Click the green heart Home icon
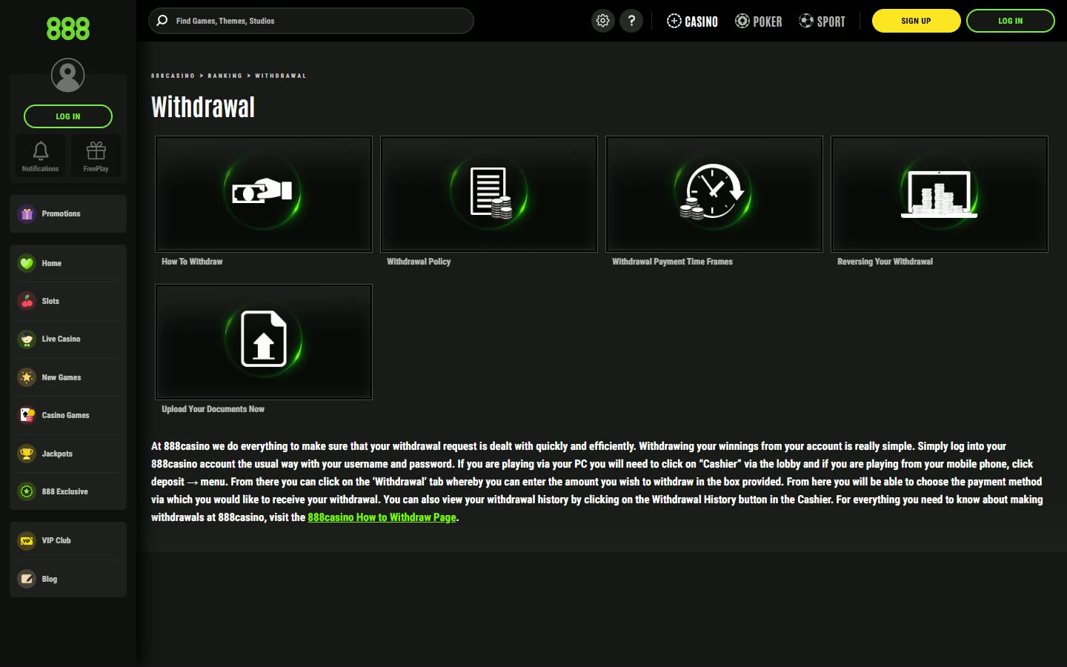This screenshot has width=1067, height=667. point(27,263)
